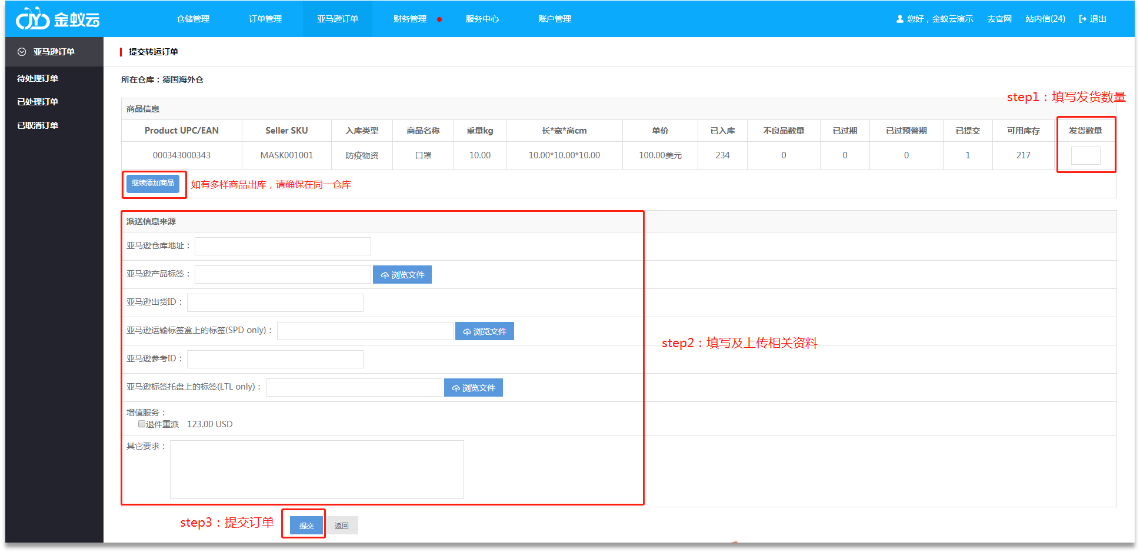Select 已取消订单 in the sidebar
Viewport: 1140px width, 552px height.
[x=38, y=125]
